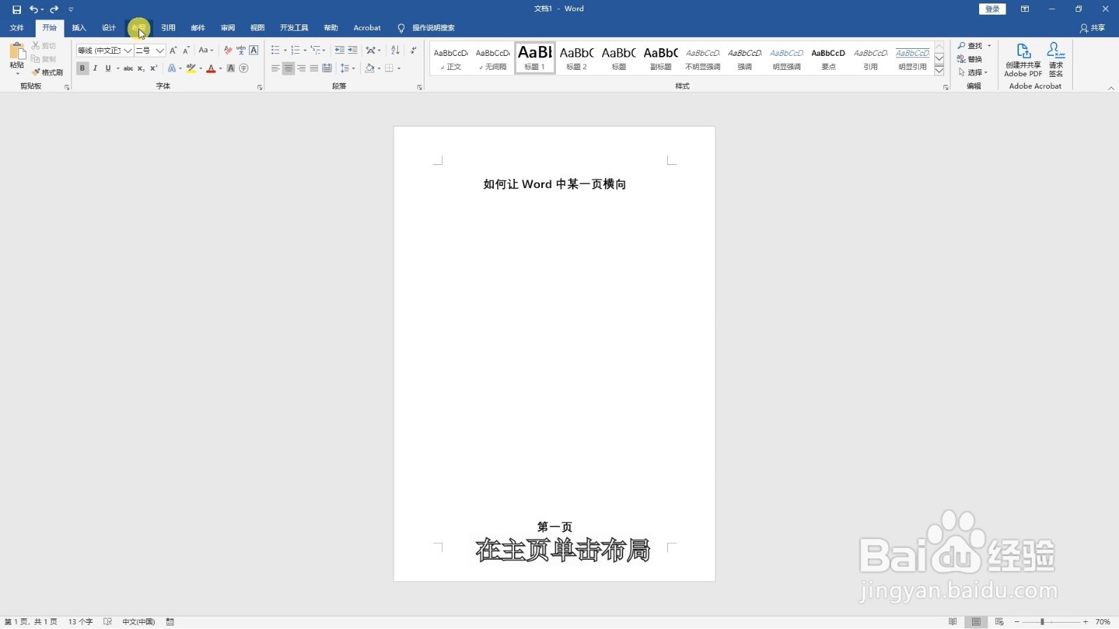Click the zoom slider handle in status bar
Viewport: 1119px width, 629px height.
tap(1042, 621)
